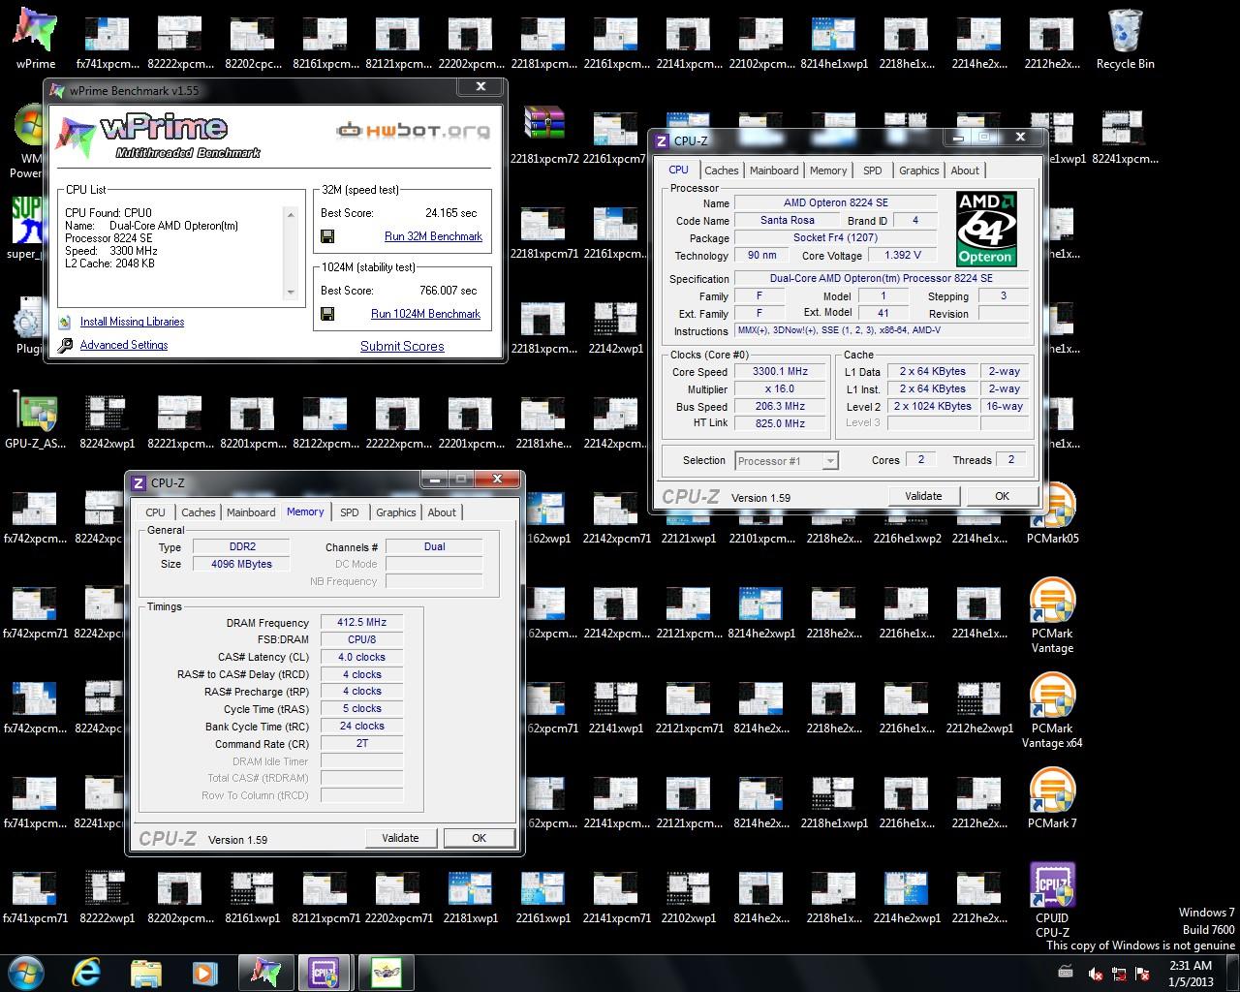
Task: Click Submit Scores link
Action: pyautogui.click(x=402, y=346)
